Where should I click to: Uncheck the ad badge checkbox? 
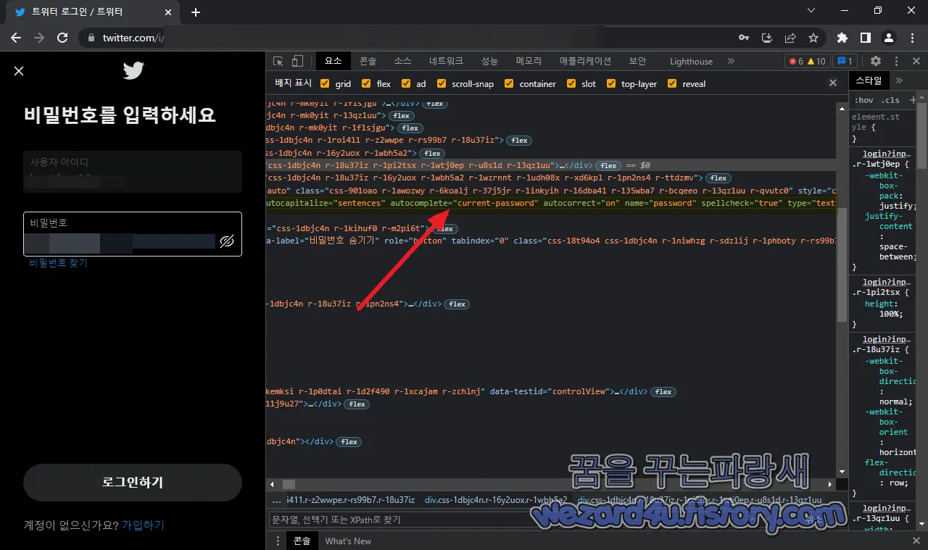[406, 83]
